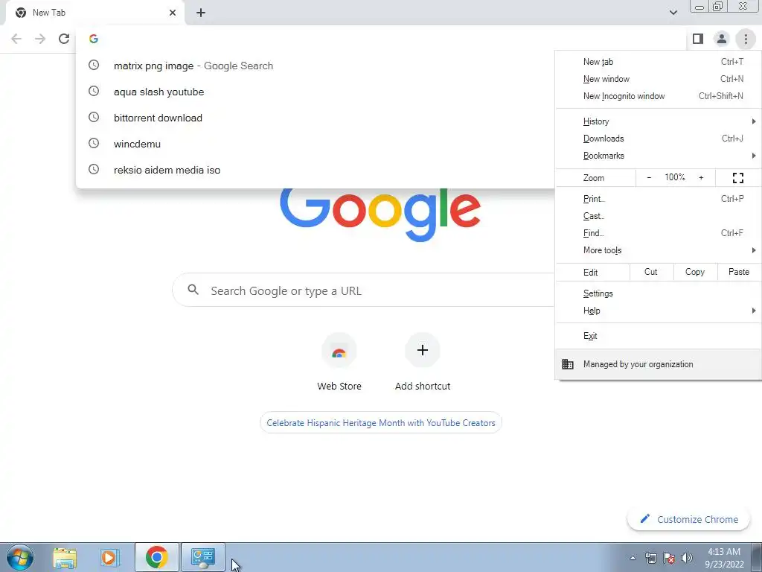Expand the History submenu
Viewport: 762px width, 572px height.
[x=659, y=121]
